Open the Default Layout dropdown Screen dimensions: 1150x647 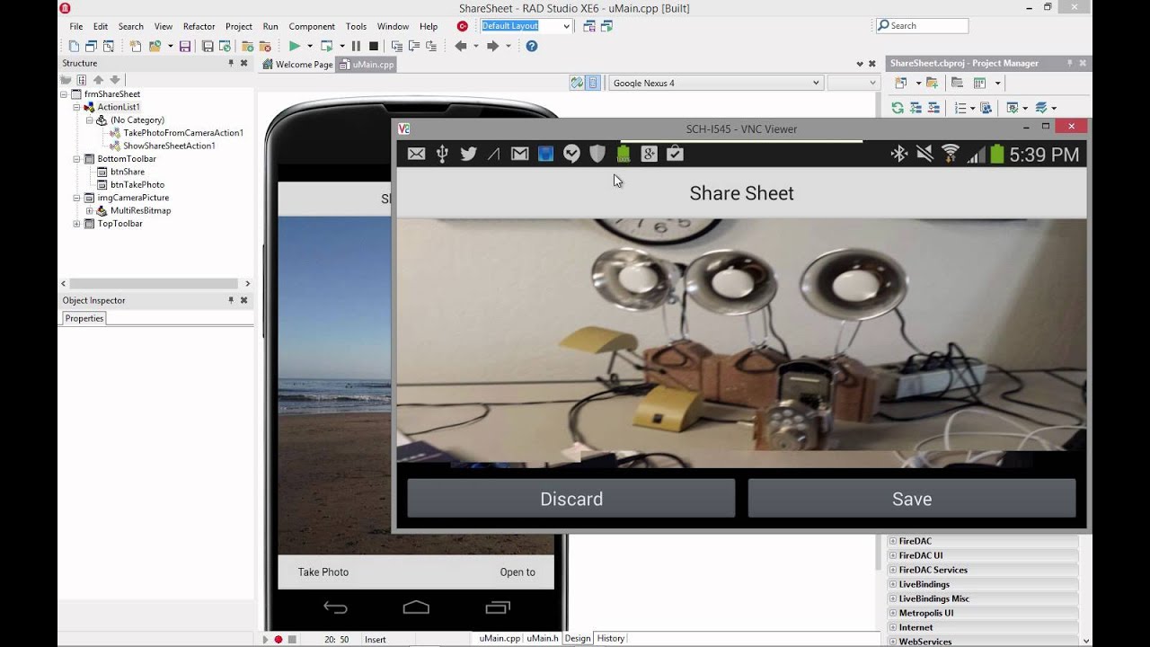click(x=566, y=26)
